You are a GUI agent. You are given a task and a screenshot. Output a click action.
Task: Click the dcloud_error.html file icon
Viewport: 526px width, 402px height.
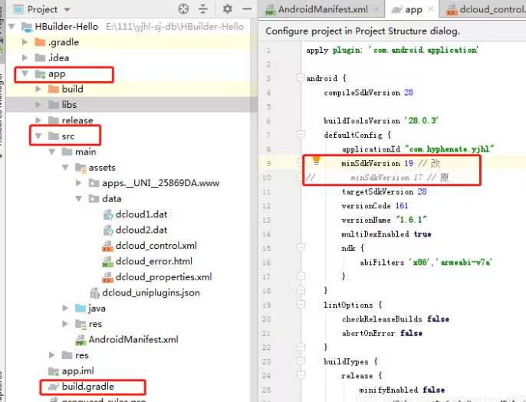point(107,262)
